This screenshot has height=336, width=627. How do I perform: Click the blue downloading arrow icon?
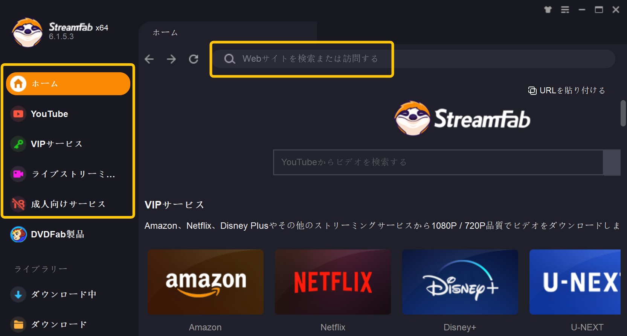(18, 294)
